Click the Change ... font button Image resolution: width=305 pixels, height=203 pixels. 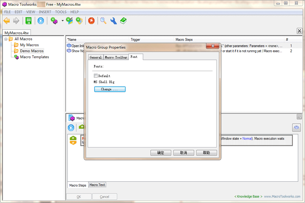(110, 89)
